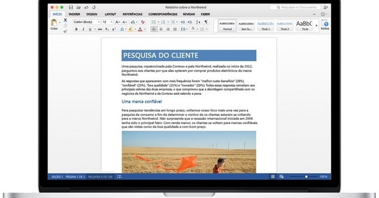Viewport: 379px width, 198px height.
Task: Toggle Italic formatting
Action: (83, 29)
